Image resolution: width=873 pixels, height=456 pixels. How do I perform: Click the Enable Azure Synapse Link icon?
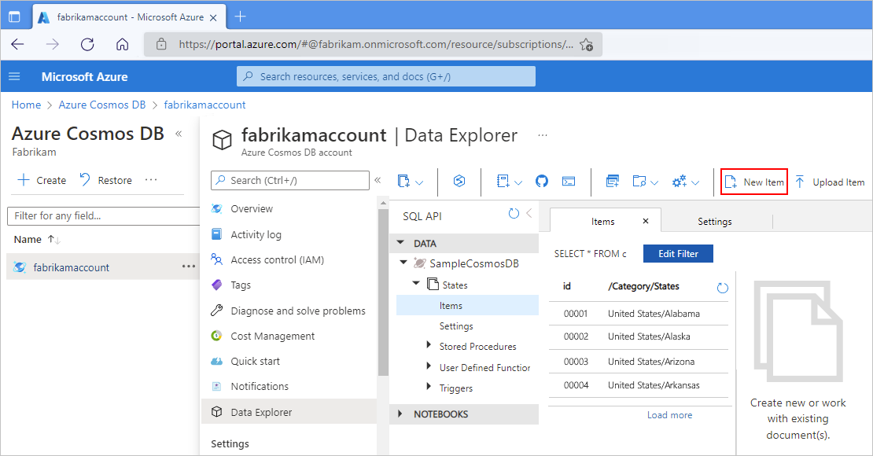[x=458, y=181]
